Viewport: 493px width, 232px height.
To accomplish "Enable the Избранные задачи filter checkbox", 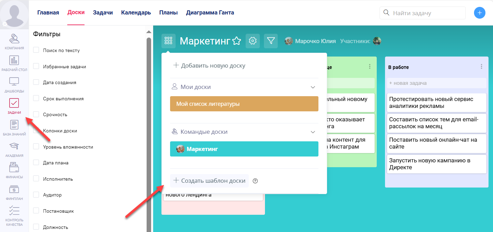I will click(x=36, y=66).
